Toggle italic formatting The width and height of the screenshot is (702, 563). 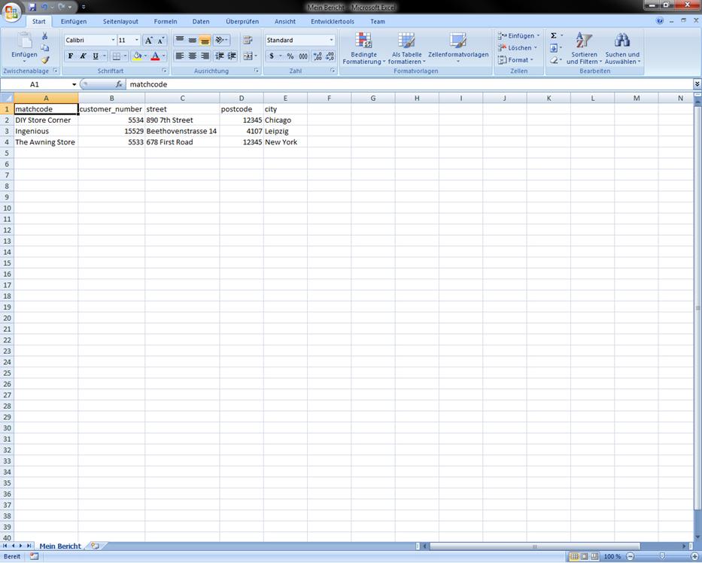coord(83,56)
